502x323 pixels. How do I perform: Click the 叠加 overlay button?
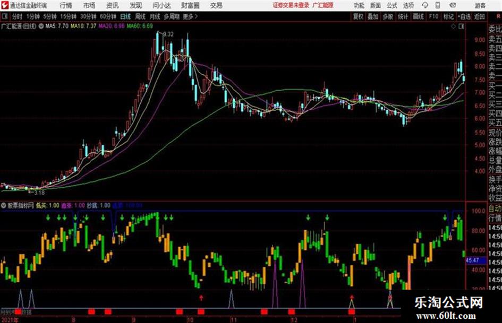coord(373,16)
